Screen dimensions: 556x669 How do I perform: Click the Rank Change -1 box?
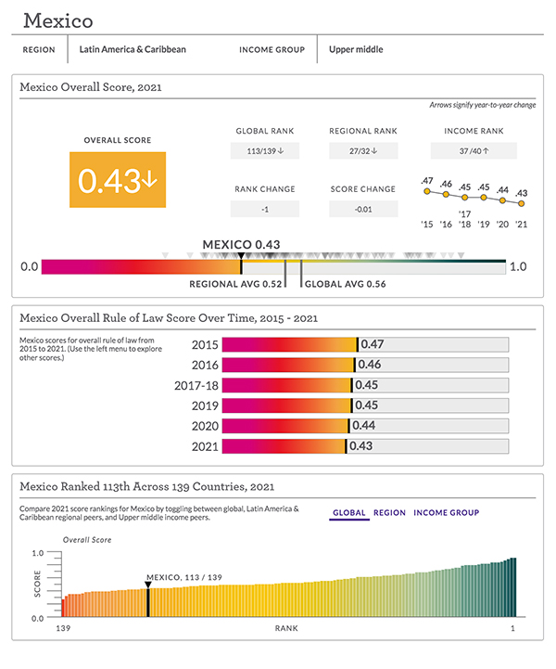coord(265,209)
